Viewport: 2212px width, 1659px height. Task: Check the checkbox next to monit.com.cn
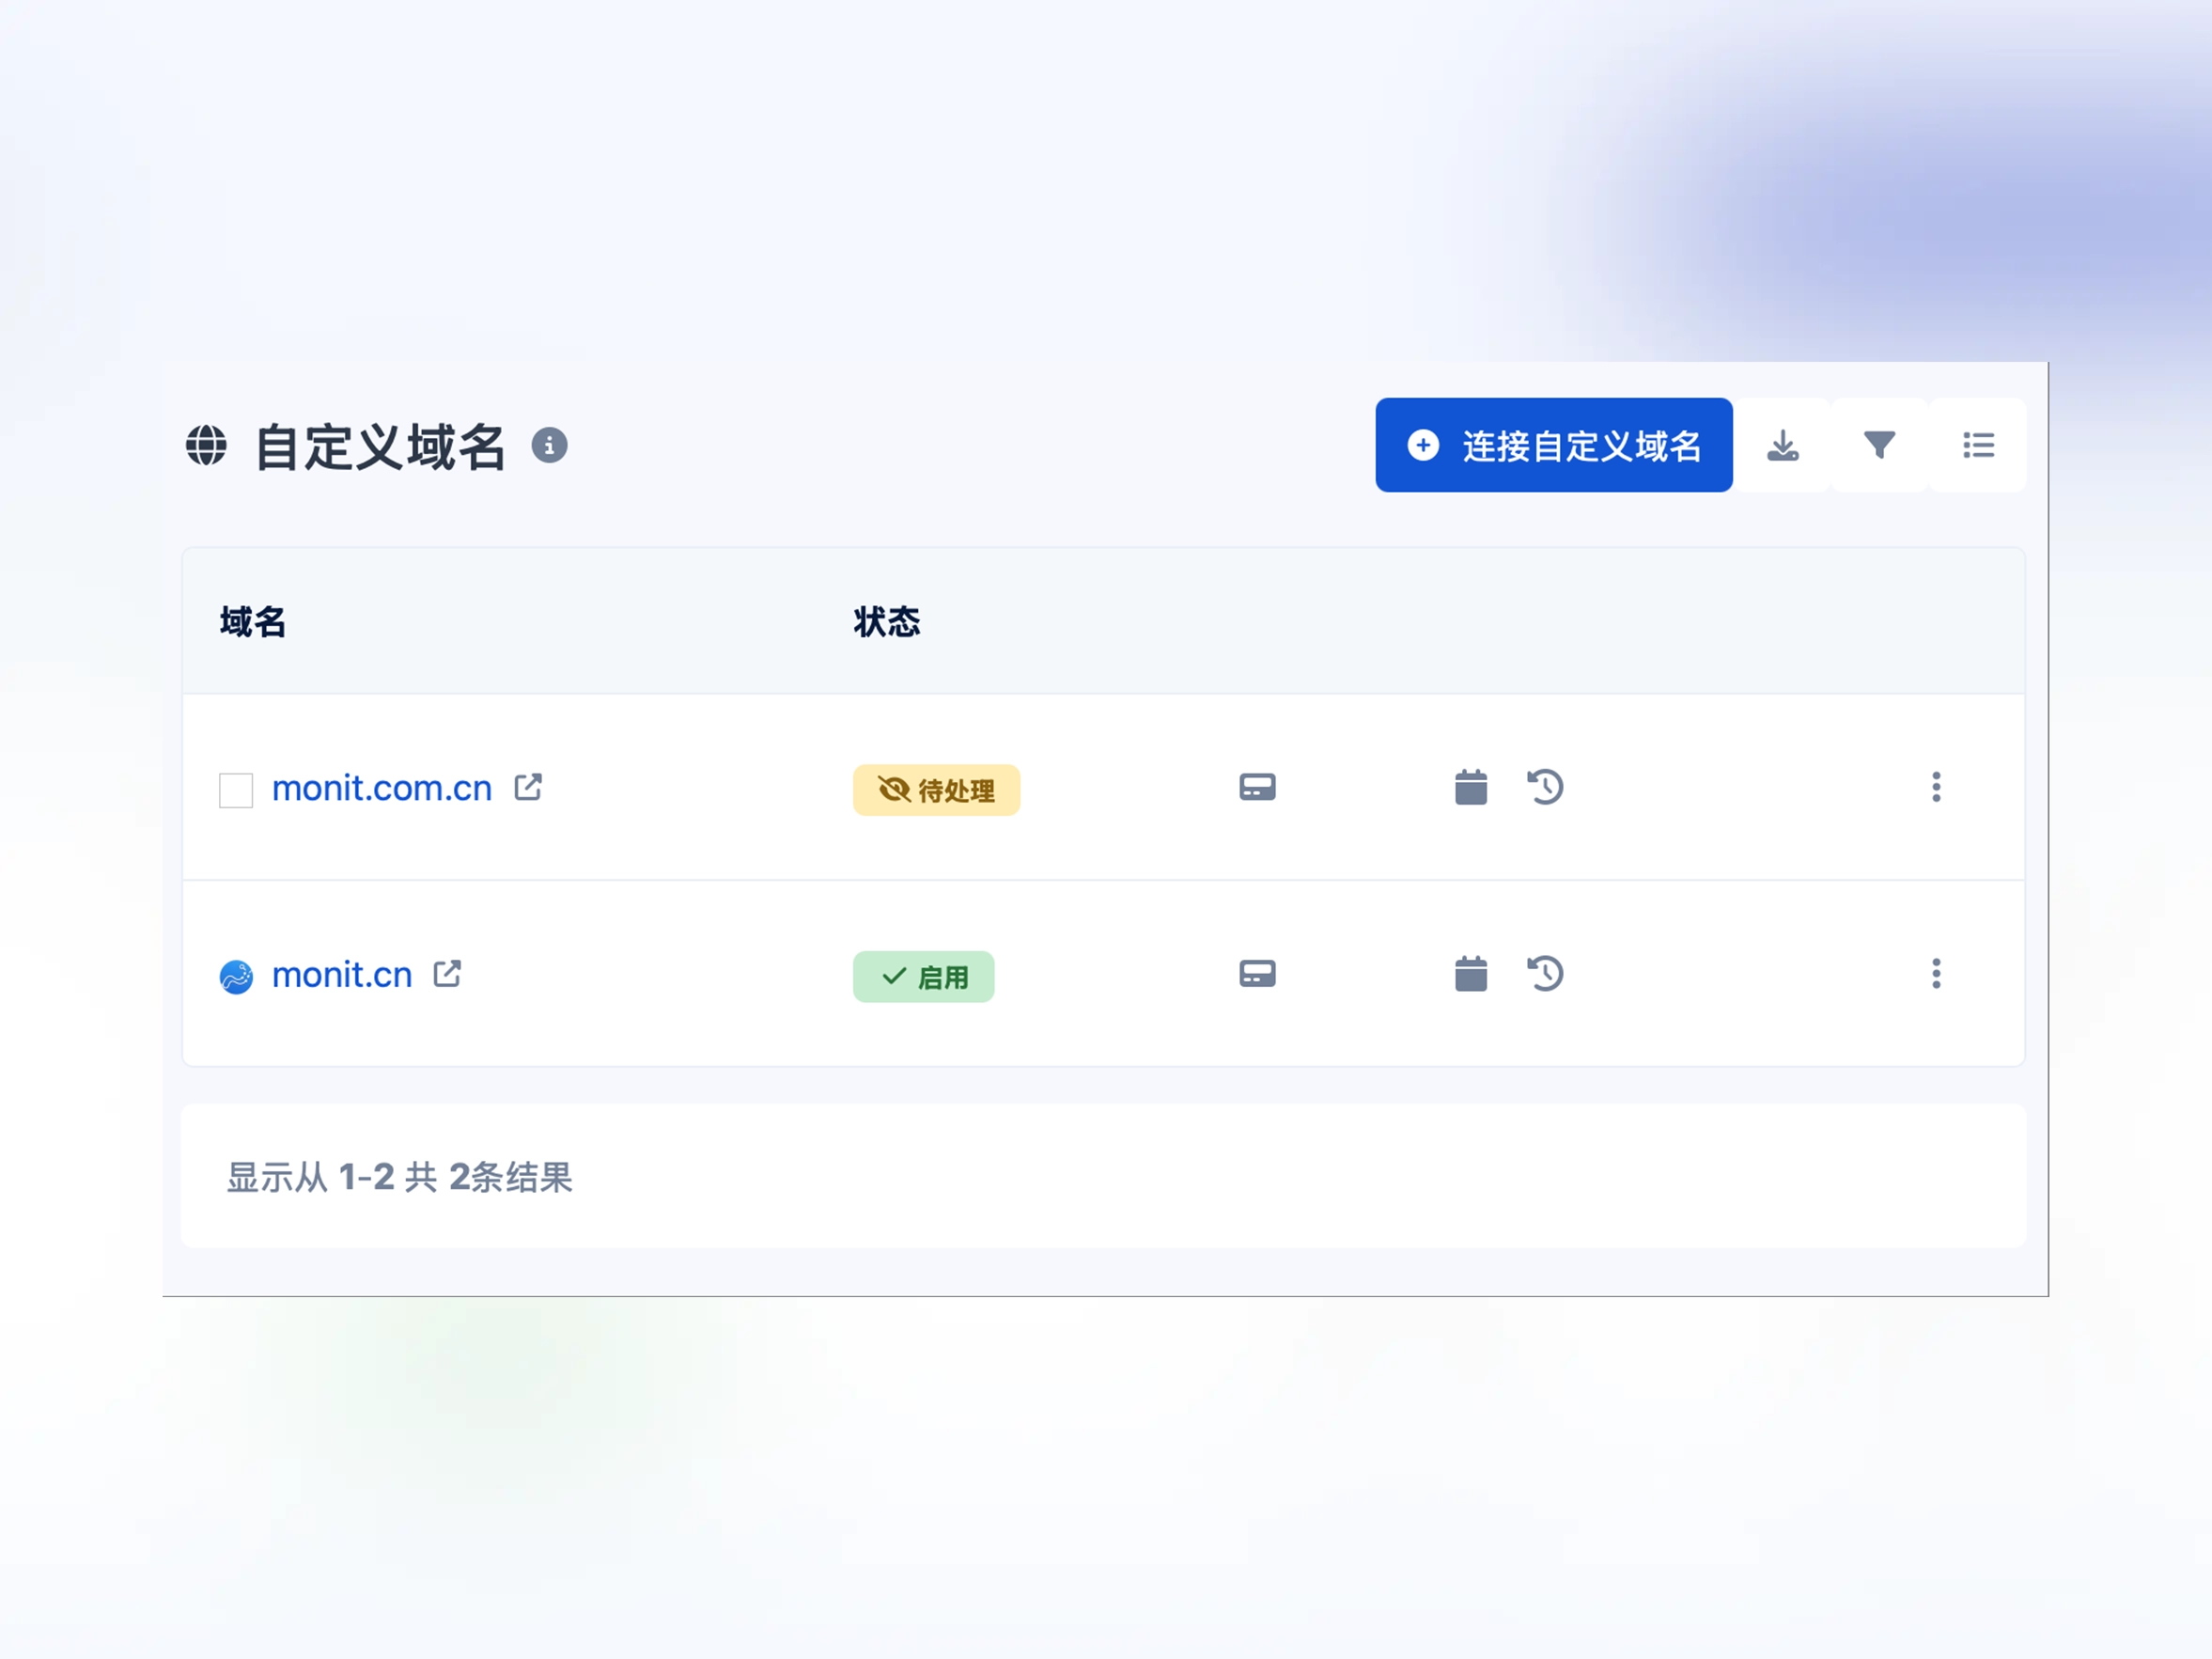[236, 790]
